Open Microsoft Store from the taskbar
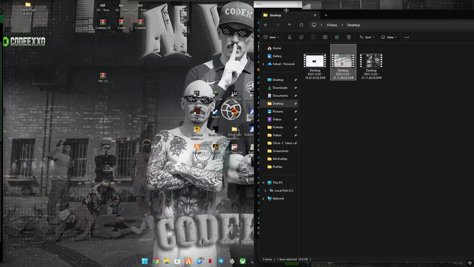Screen dimensions: 474x267 (x=177, y=261)
